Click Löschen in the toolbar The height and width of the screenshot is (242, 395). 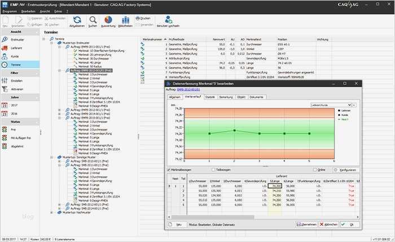click(52, 25)
